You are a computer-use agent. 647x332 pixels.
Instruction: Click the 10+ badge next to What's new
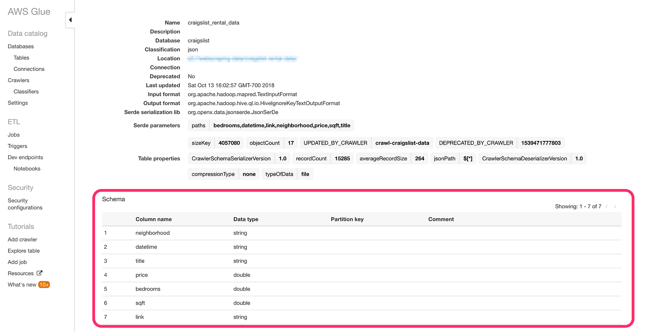click(x=44, y=285)
